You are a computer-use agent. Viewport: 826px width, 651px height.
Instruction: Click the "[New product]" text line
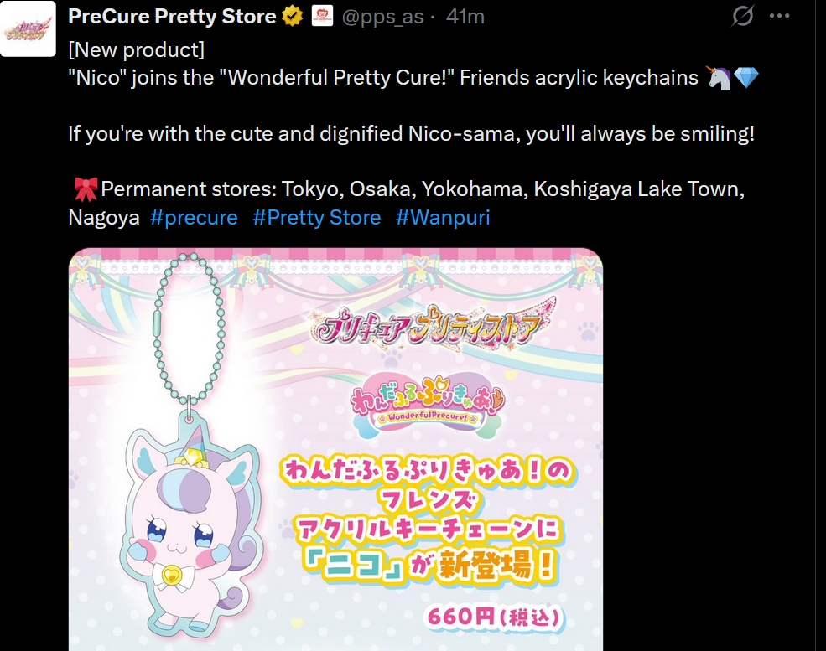[137, 50]
